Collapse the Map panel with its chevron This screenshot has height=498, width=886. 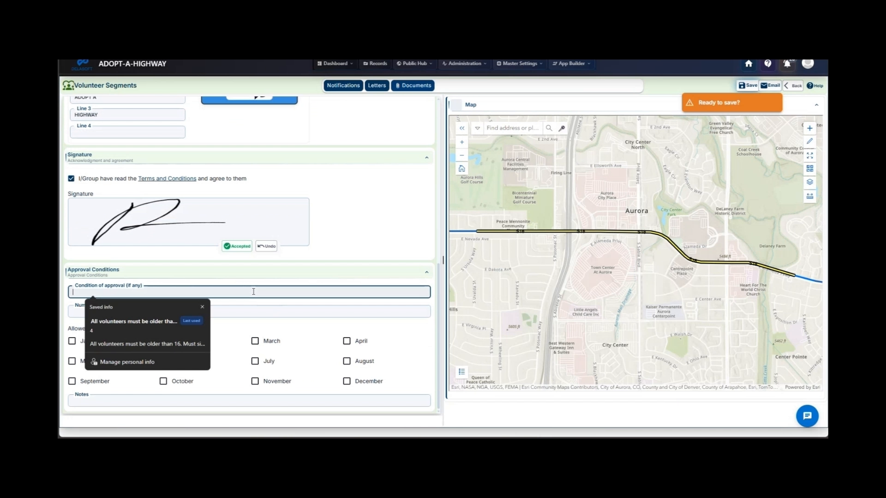coord(817,105)
